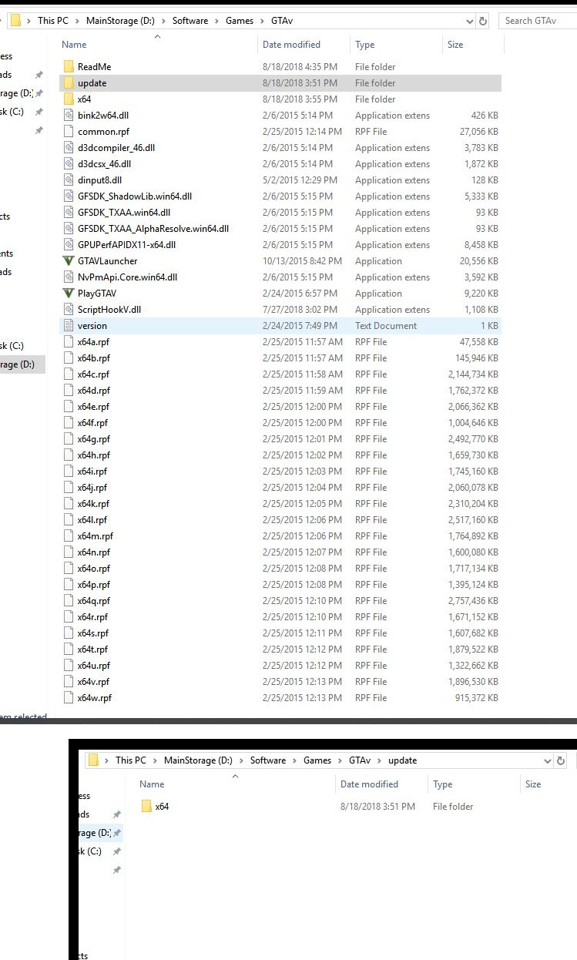Select the update folder icon in GTAv window
The height and width of the screenshot is (960, 577).
click(69, 83)
